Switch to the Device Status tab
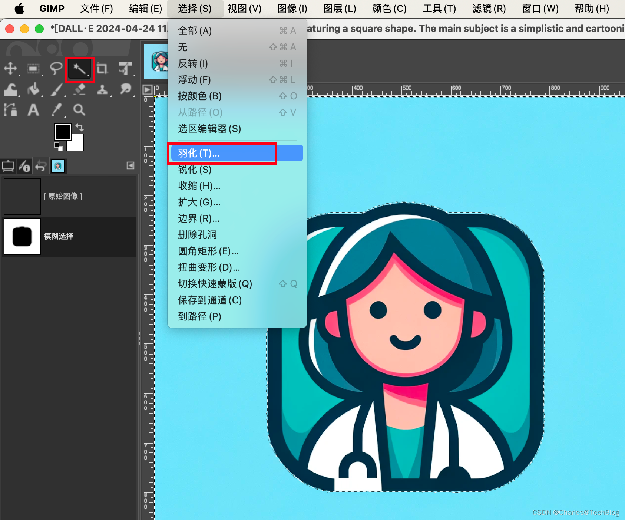 point(24,166)
